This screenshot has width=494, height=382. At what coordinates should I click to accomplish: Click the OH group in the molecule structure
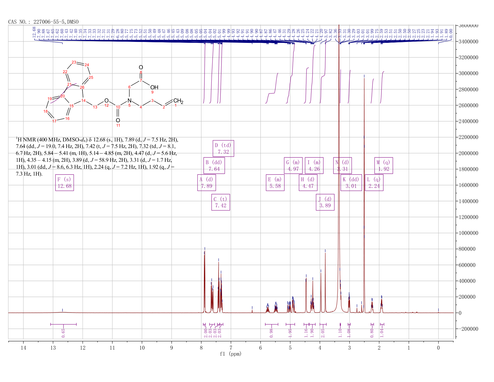coord(154,87)
